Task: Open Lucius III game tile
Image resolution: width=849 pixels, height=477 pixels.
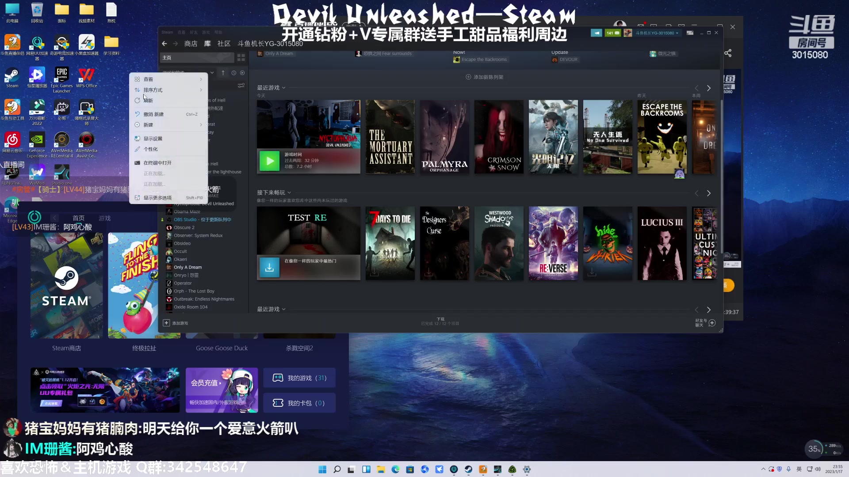Action: [x=662, y=243]
